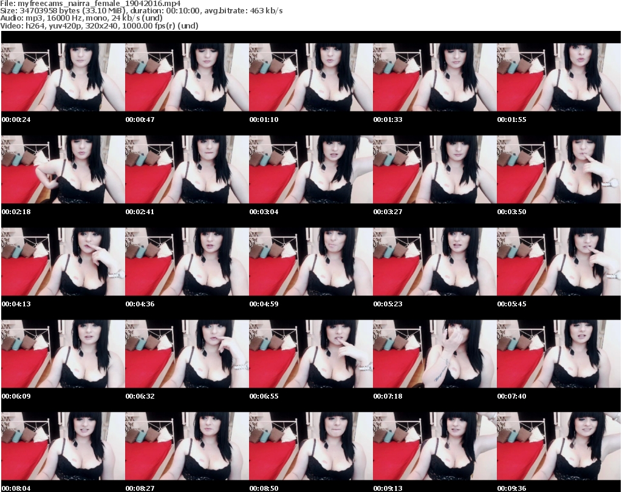Click the 00:01:10 timestamp label
This screenshot has height=492, width=622.
click(264, 120)
